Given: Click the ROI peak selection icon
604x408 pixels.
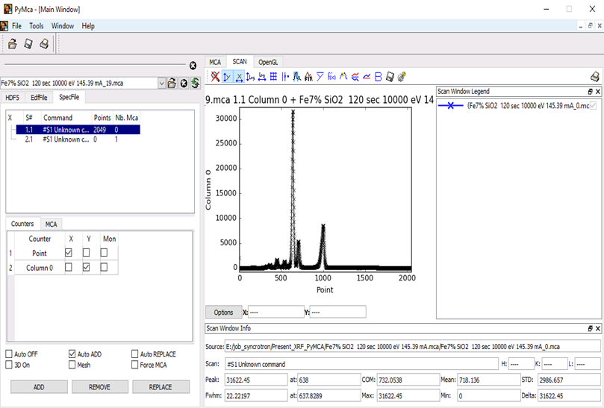Looking at the screenshot, I should 296,77.
